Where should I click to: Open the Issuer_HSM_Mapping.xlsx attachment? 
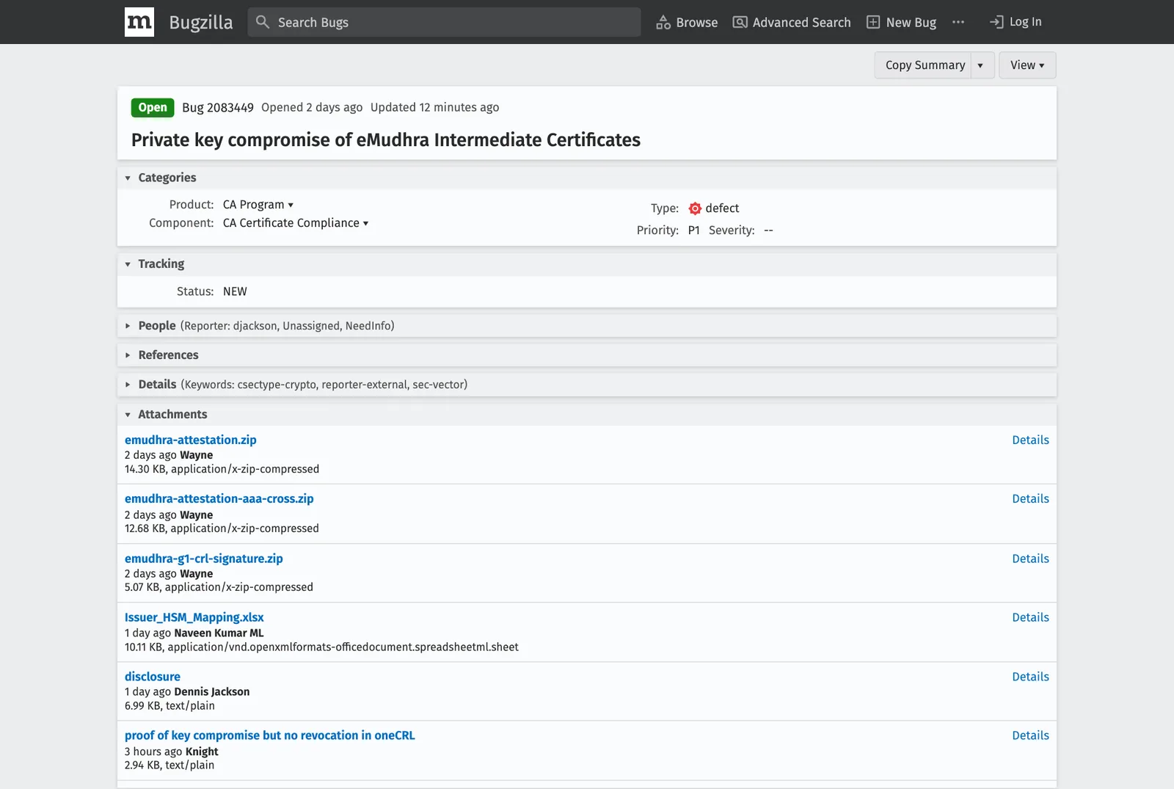(194, 618)
